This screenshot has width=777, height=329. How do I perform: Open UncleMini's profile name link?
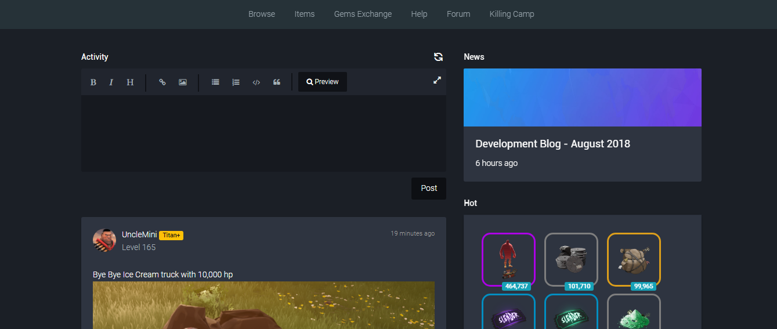(x=139, y=234)
